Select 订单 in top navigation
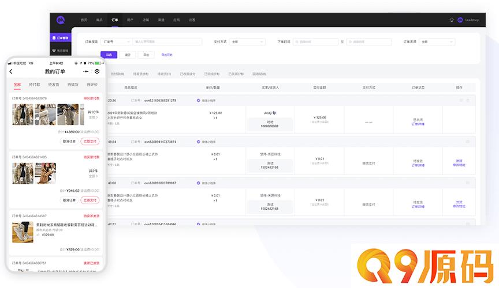This screenshot has width=499, height=288. pos(114,20)
